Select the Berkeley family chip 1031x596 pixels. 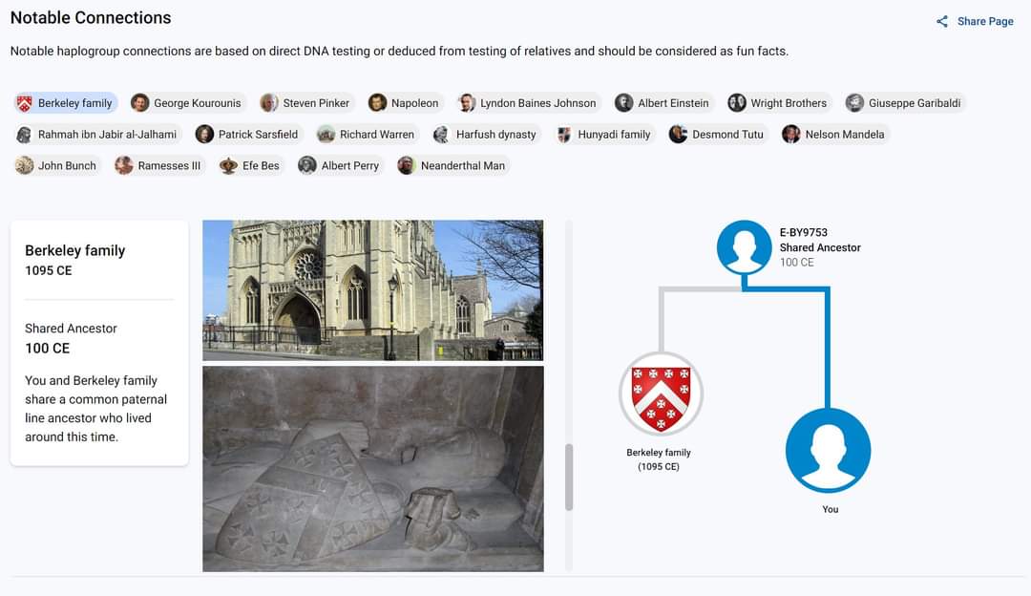pyautogui.click(x=65, y=102)
